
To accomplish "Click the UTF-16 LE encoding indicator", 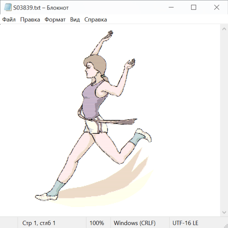I will coord(185,223).
